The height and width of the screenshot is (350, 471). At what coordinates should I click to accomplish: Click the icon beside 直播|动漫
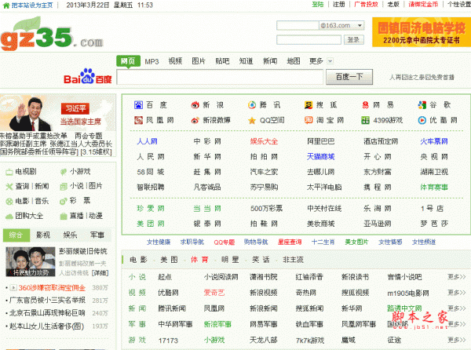64,216
